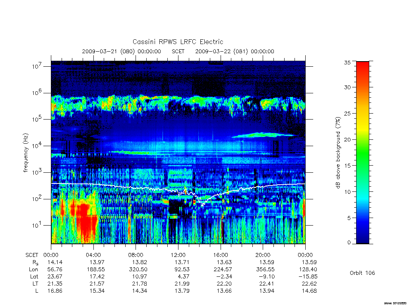The height and width of the screenshot is (305, 407).
Task: Click the 'Orbit 106' label
Action: coord(362,273)
